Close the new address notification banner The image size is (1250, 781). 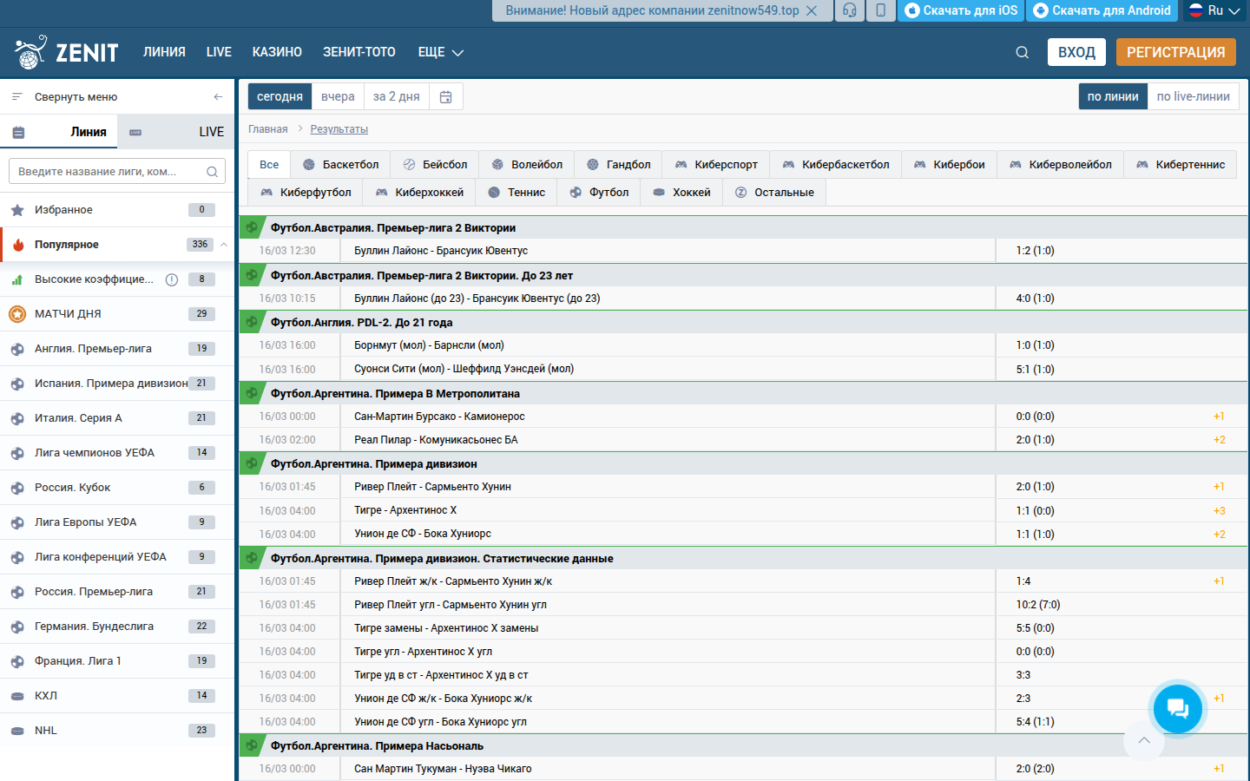coord(812,10)
